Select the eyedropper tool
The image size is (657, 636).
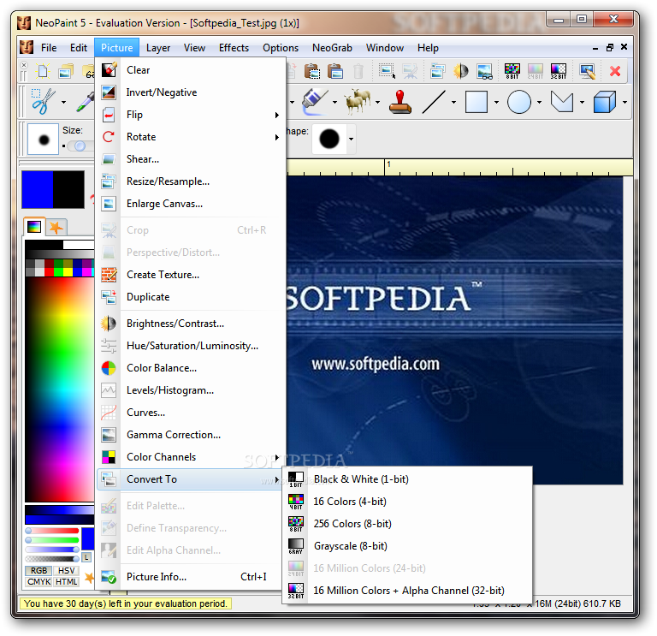click(x=86, y=102)
